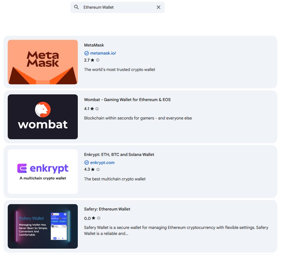Click the verified badge next to metamask.io

point(86,53)
